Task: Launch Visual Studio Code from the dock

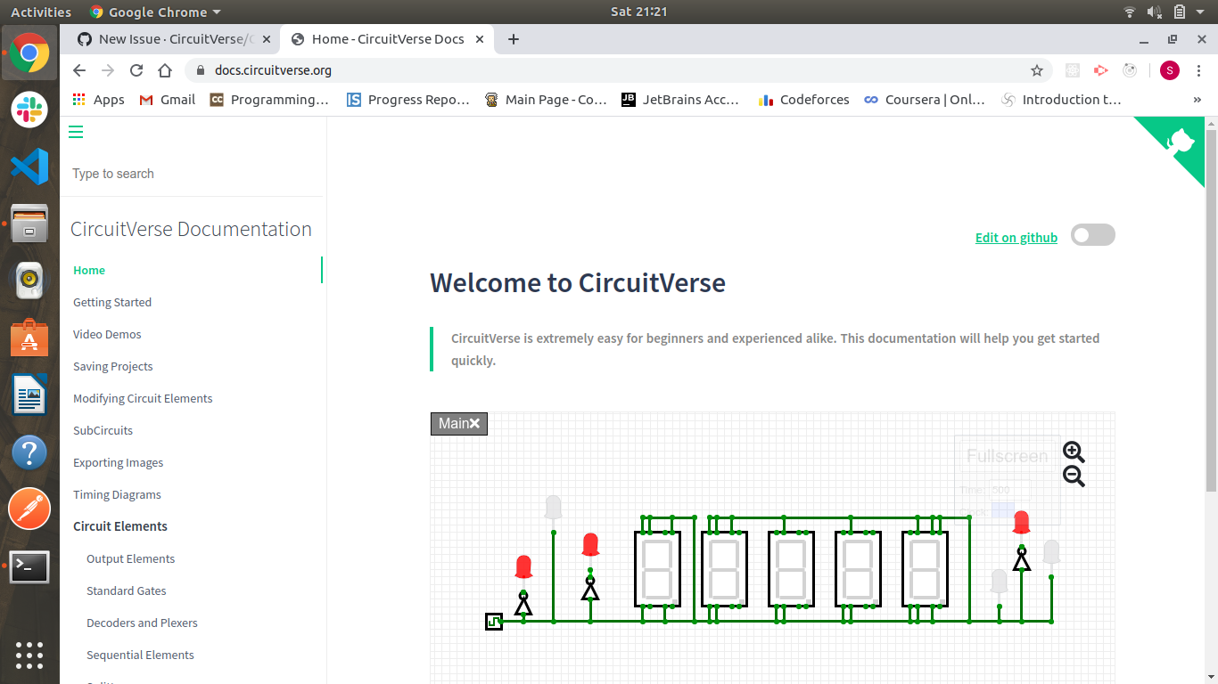Action: pos(29,167)
